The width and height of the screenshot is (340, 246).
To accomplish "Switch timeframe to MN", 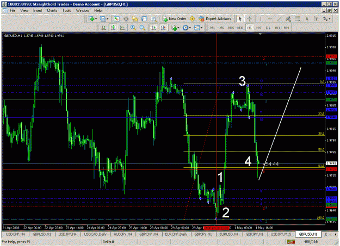I will point(286,28).
